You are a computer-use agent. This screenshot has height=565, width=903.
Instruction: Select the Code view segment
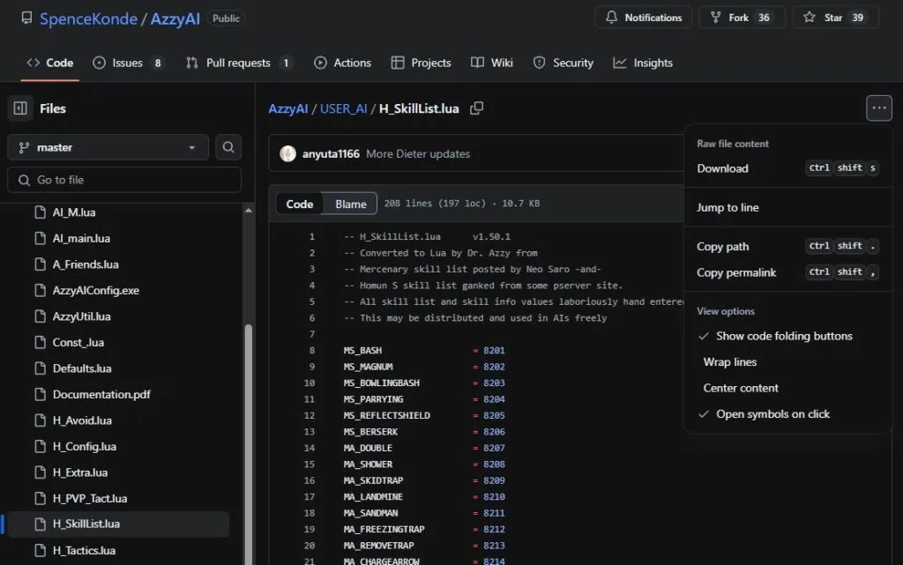coord(300,204)
